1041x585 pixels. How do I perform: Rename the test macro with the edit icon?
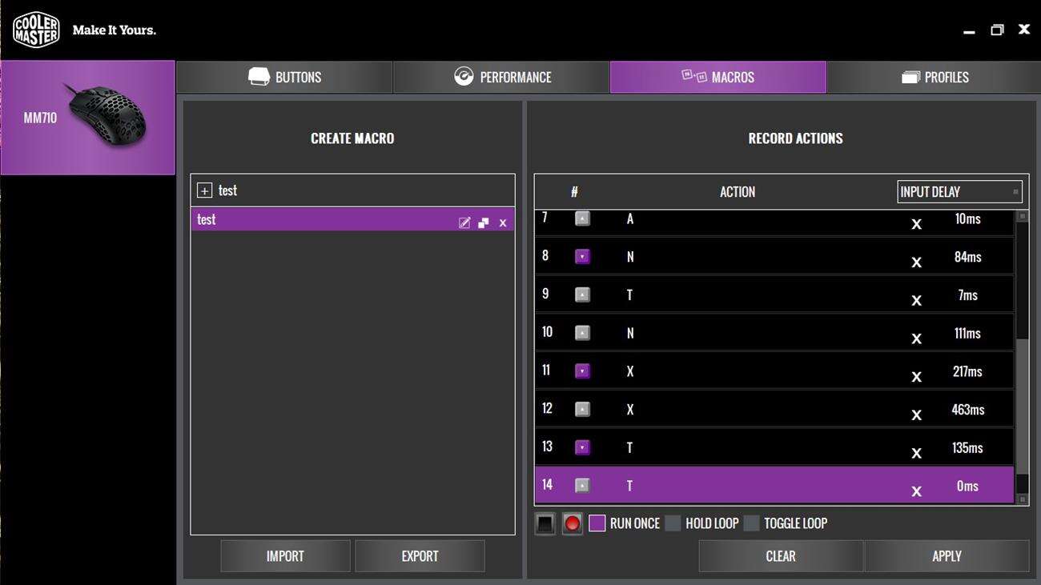tap(464, 222)
